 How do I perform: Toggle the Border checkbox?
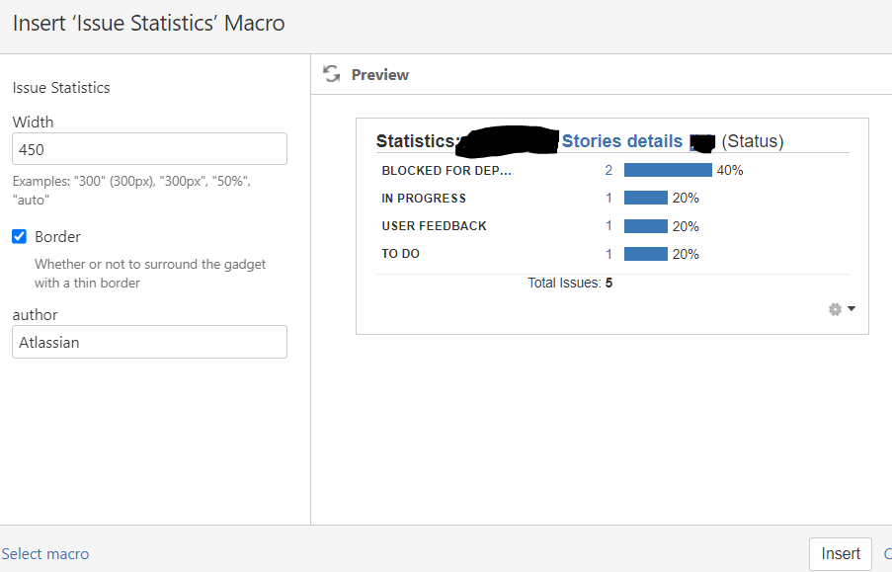(19, 237)
